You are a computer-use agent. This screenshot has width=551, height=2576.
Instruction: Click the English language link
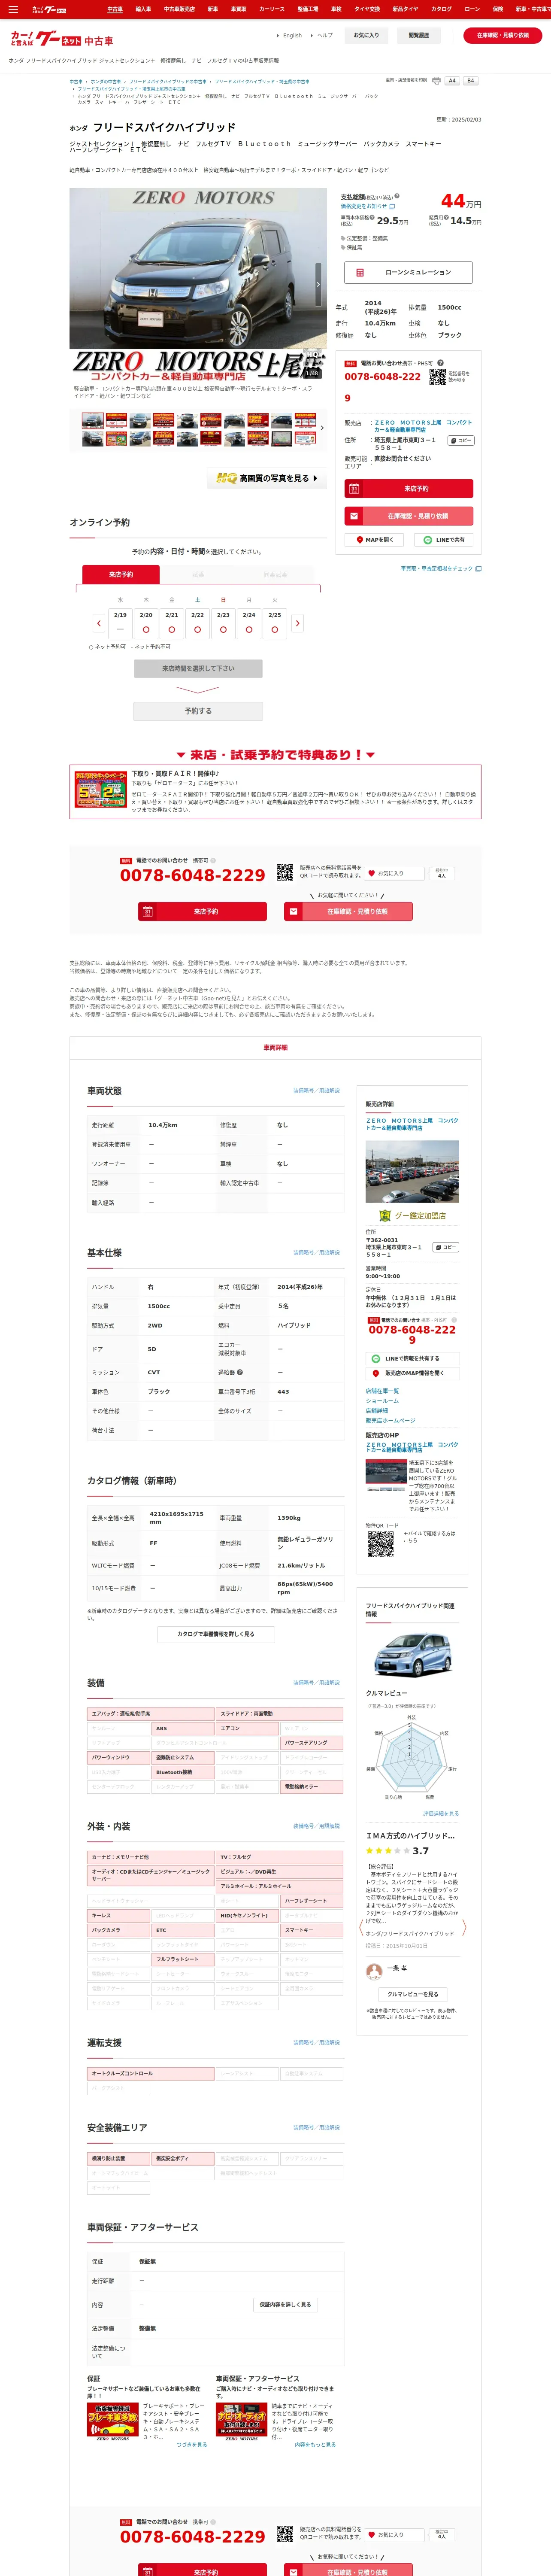click(x=292, y=36)
